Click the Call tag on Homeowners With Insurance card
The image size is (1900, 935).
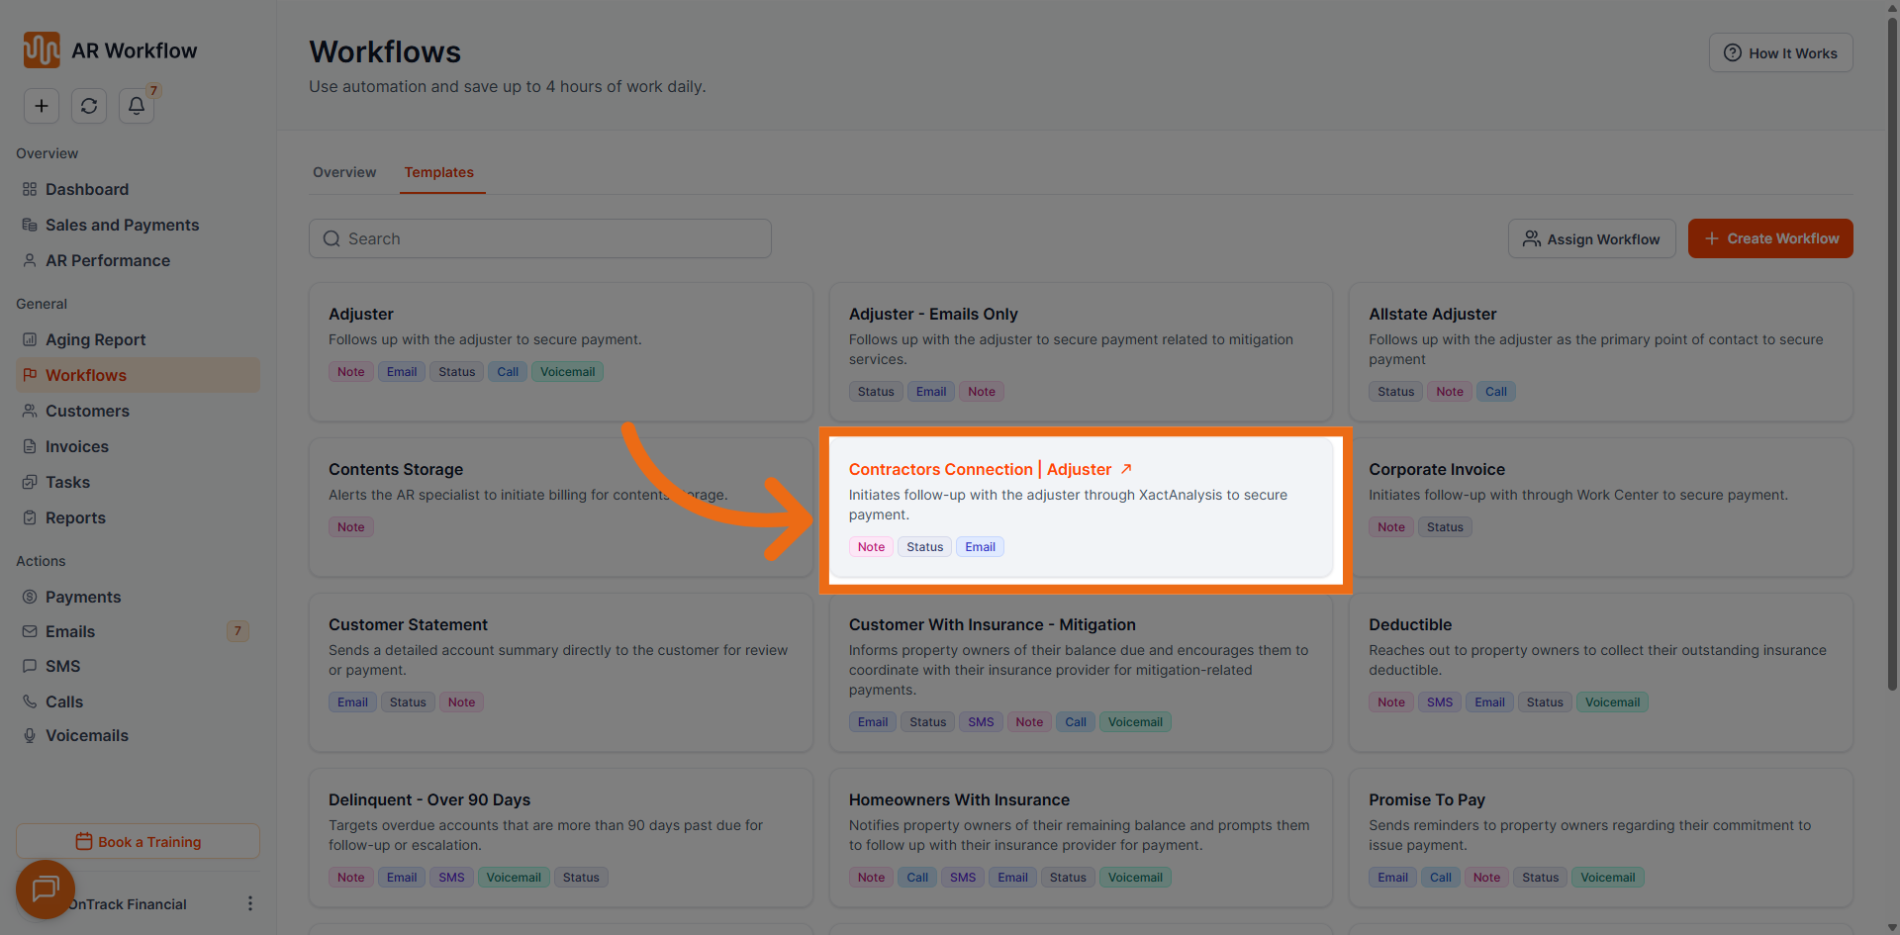(917, 878)
